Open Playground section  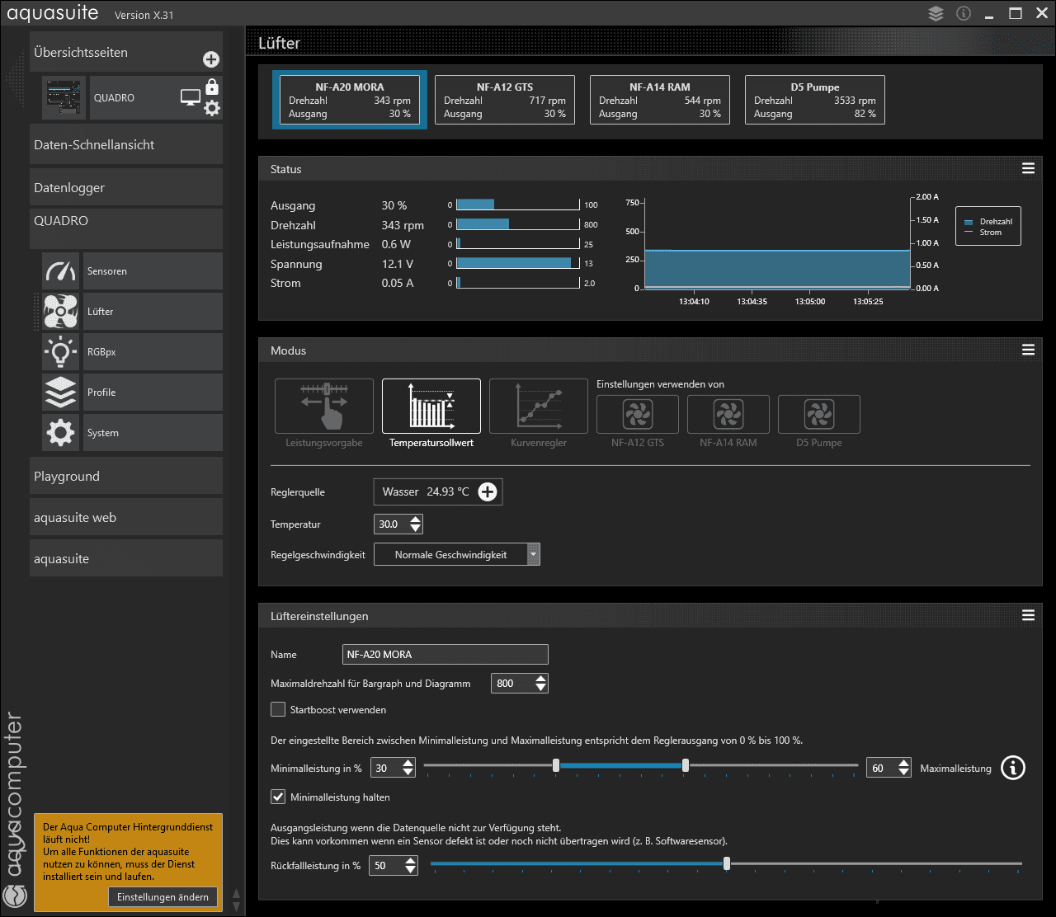click(x=126, y=476)
